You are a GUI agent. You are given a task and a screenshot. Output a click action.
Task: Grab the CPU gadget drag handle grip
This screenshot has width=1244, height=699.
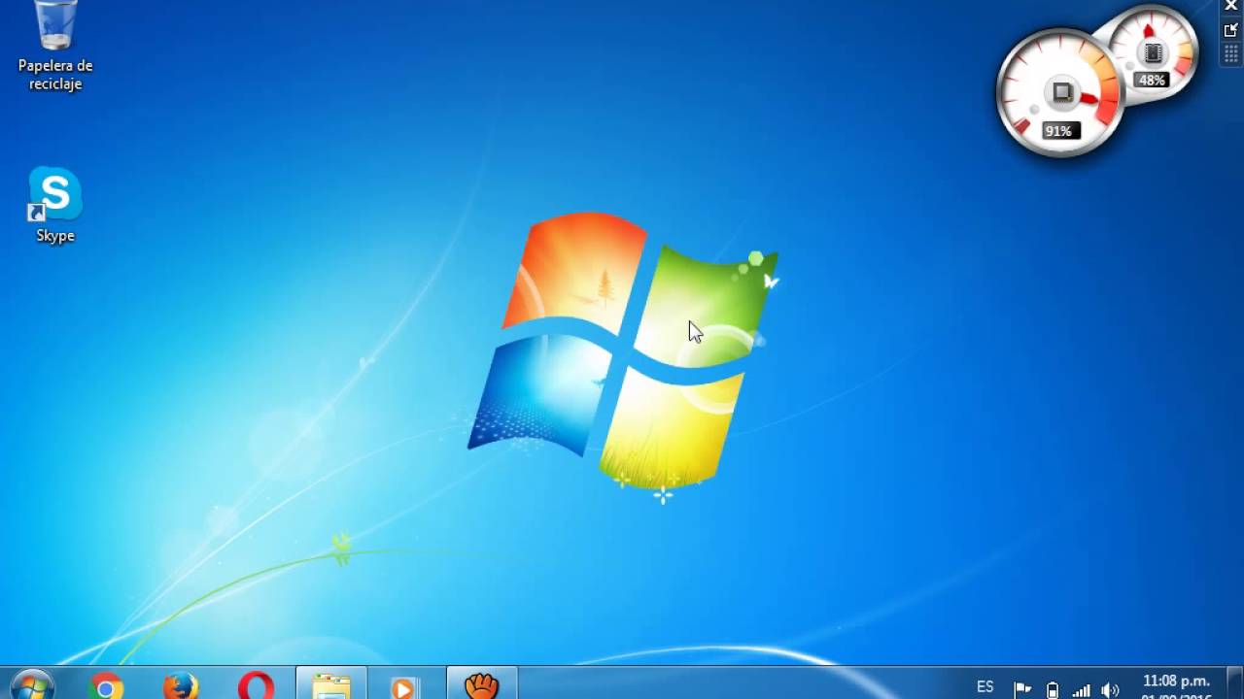1231,52
